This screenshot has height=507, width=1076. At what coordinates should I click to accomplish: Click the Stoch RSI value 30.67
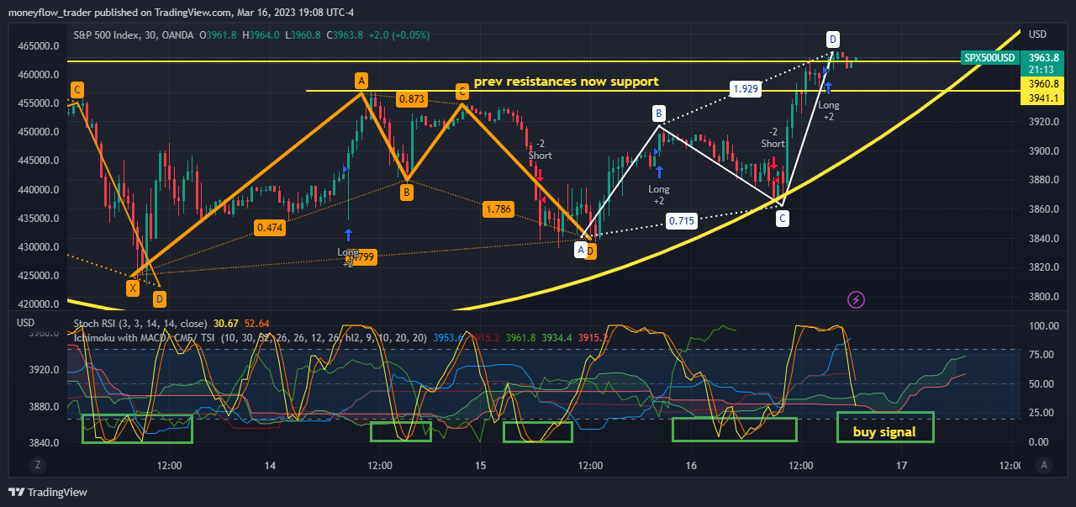click(x=226, y=322)
